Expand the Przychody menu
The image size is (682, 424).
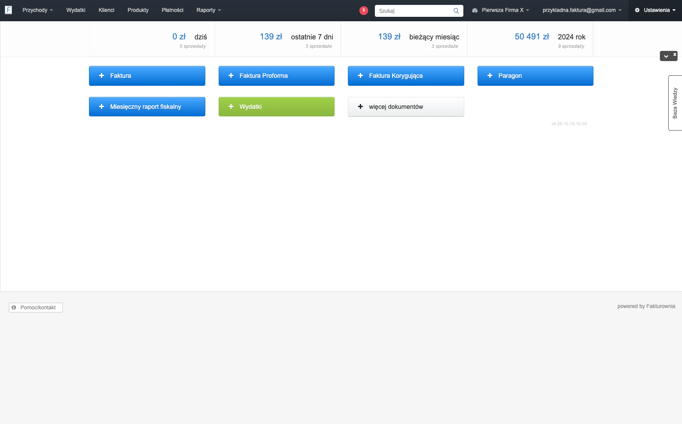[38, 10]
